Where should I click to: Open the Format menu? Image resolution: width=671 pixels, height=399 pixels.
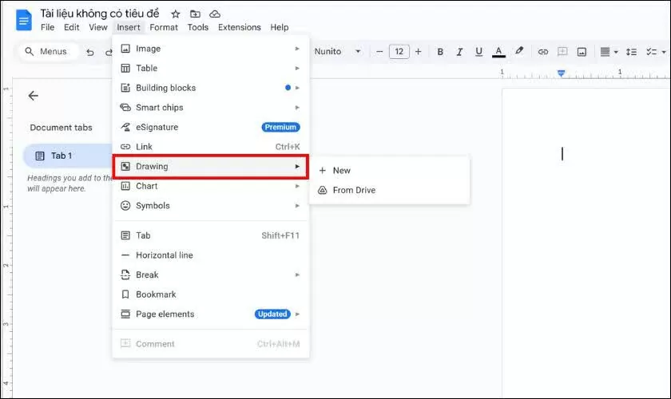coord(164,27)
